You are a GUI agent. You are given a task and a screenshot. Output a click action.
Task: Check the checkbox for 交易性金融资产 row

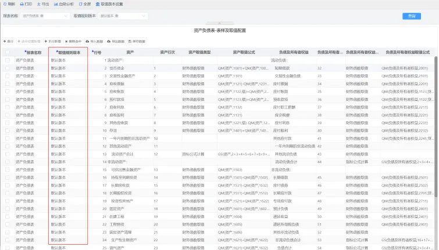coord(8,76)
